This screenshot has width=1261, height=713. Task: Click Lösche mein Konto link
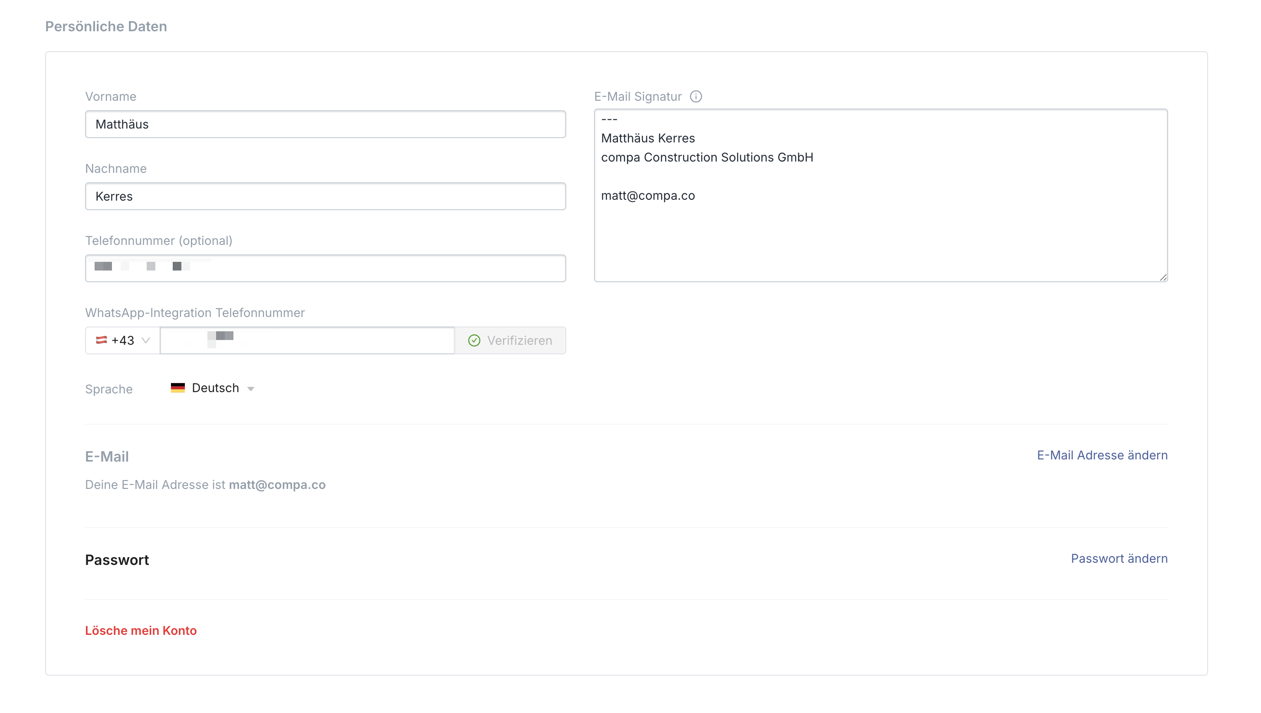[x=141, y=630]
